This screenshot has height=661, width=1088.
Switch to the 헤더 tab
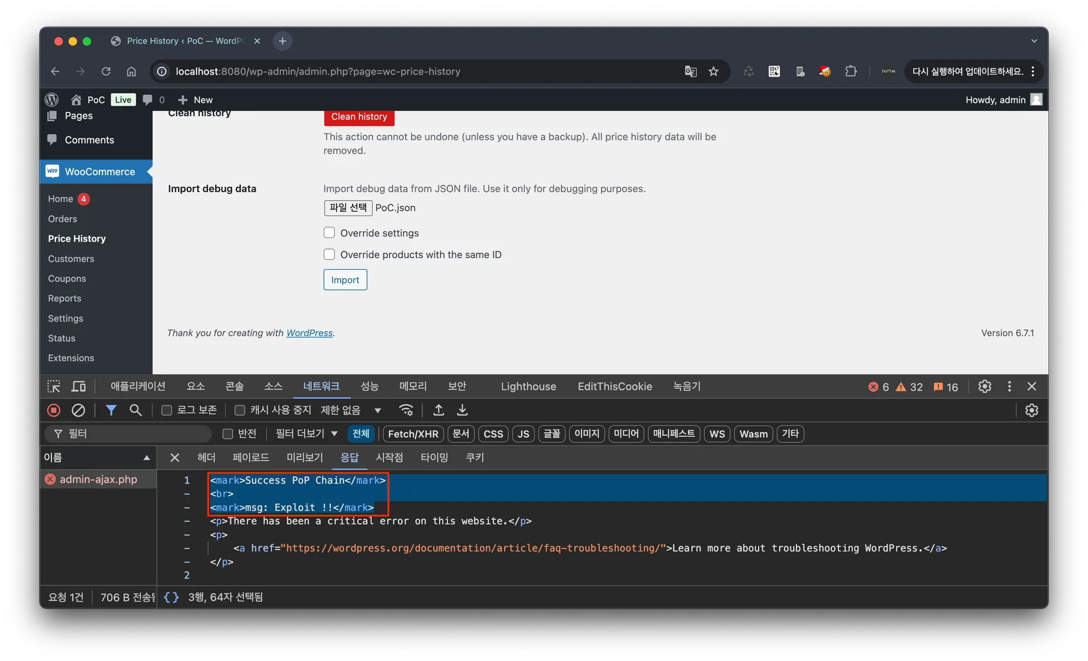[206, 458]
